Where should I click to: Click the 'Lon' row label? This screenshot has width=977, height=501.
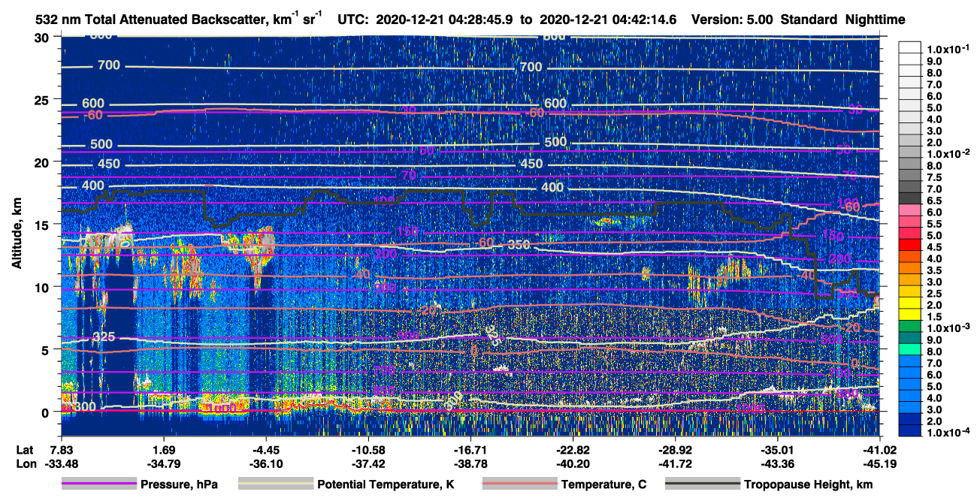(26, 463)
